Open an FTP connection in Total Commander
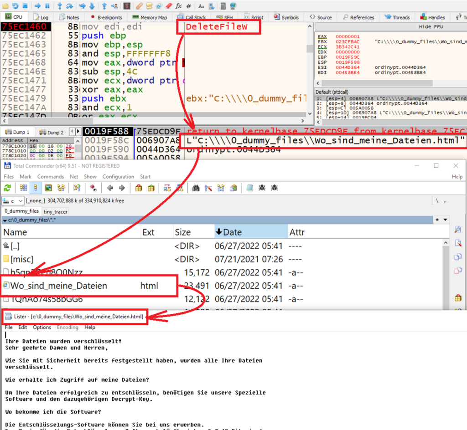The image size is (467, 430). pyautogui.click(x=167, y=188)
